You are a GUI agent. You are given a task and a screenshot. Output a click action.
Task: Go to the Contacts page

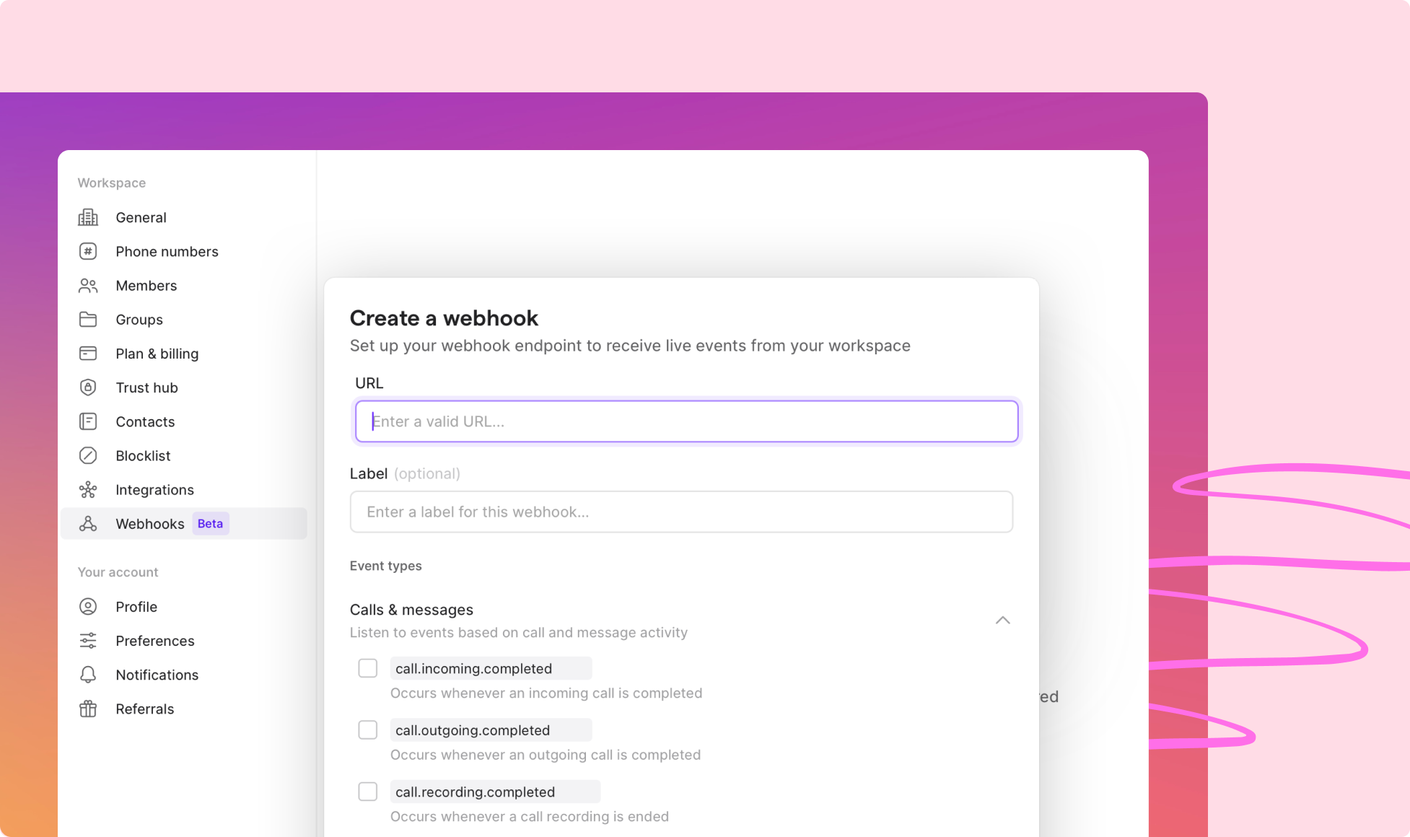pos(144,421)
